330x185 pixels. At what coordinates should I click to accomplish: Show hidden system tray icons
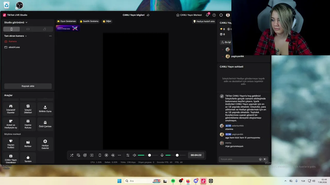(285, 181)
